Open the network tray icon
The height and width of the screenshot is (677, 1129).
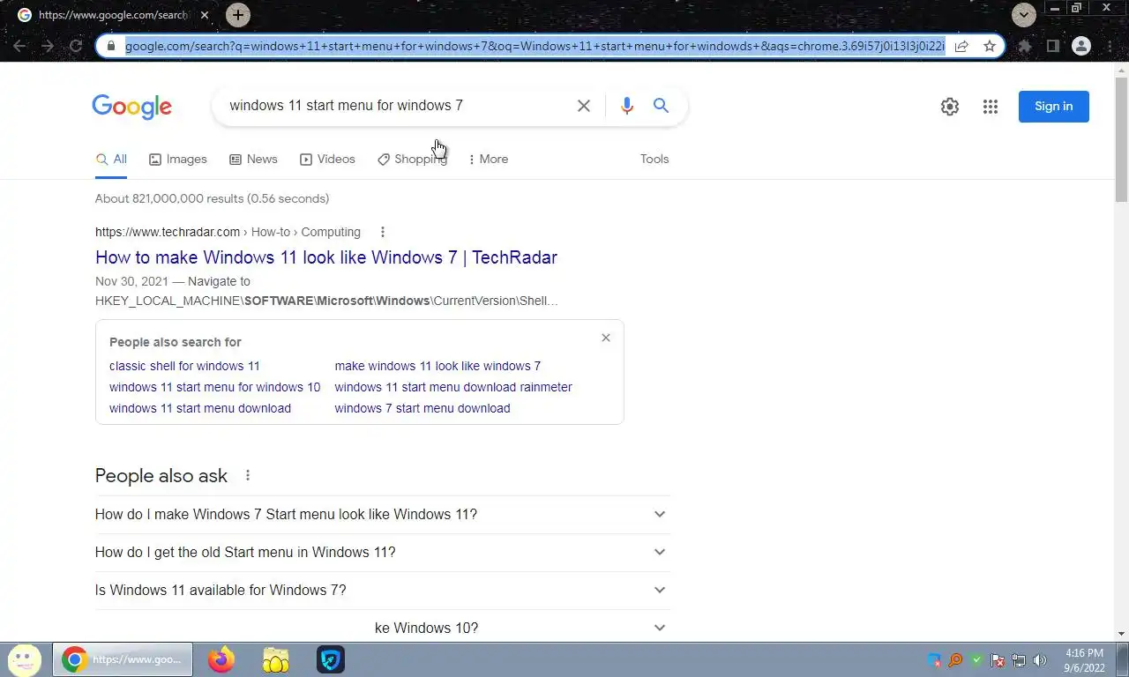point(1019,660)
